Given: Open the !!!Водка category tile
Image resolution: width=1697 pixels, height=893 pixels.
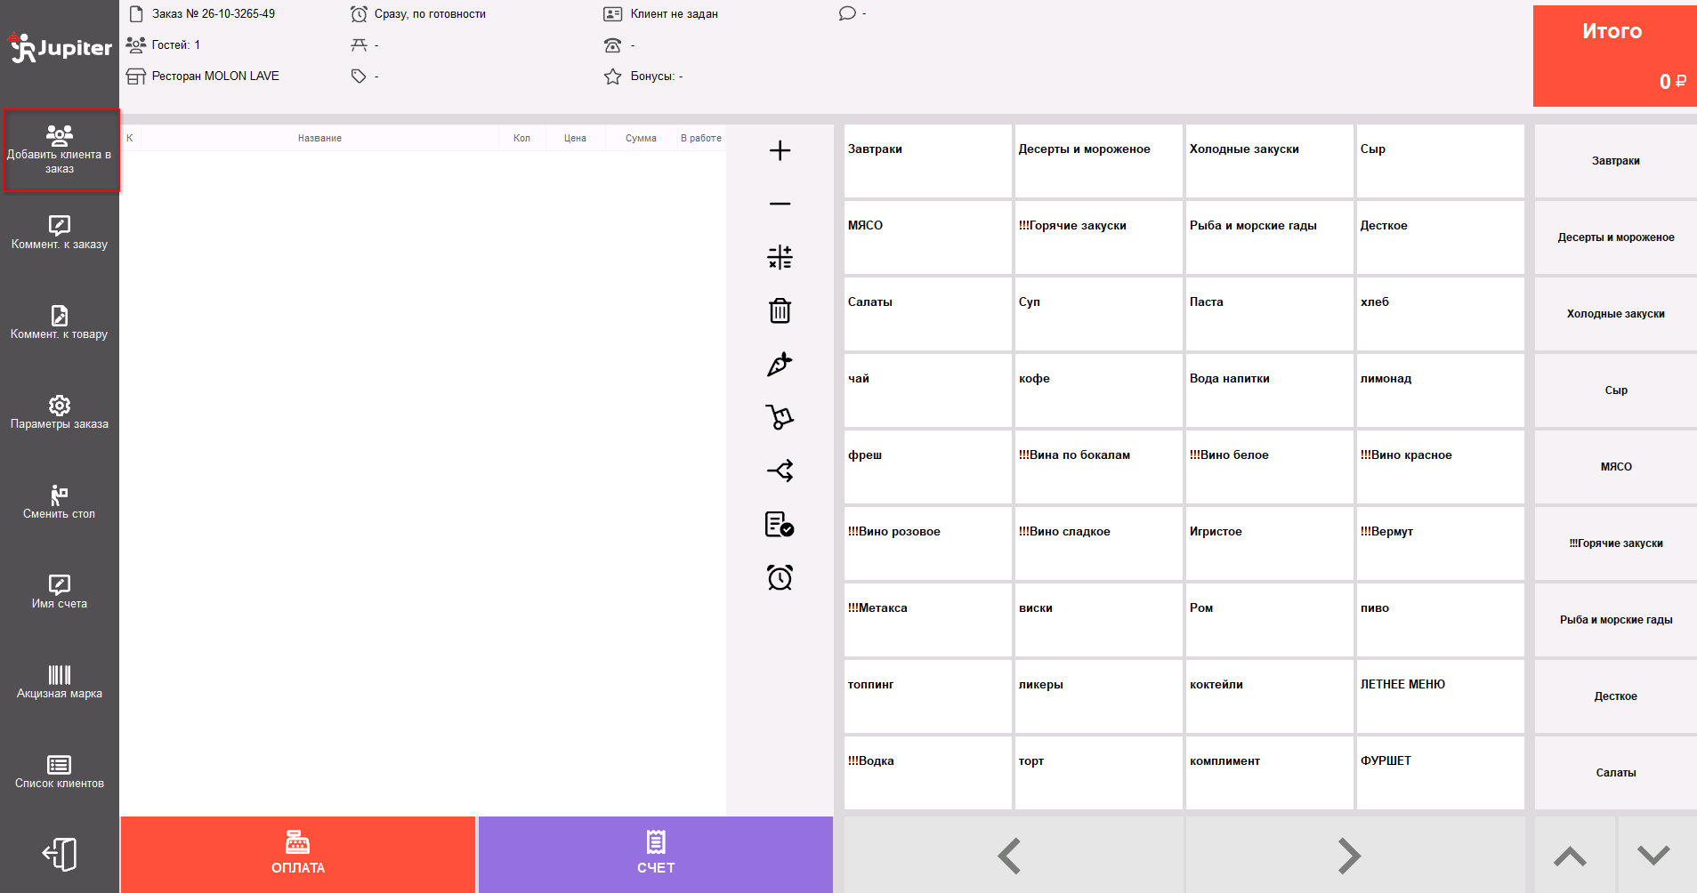Looking at the screenshot, I should [927, 773].
